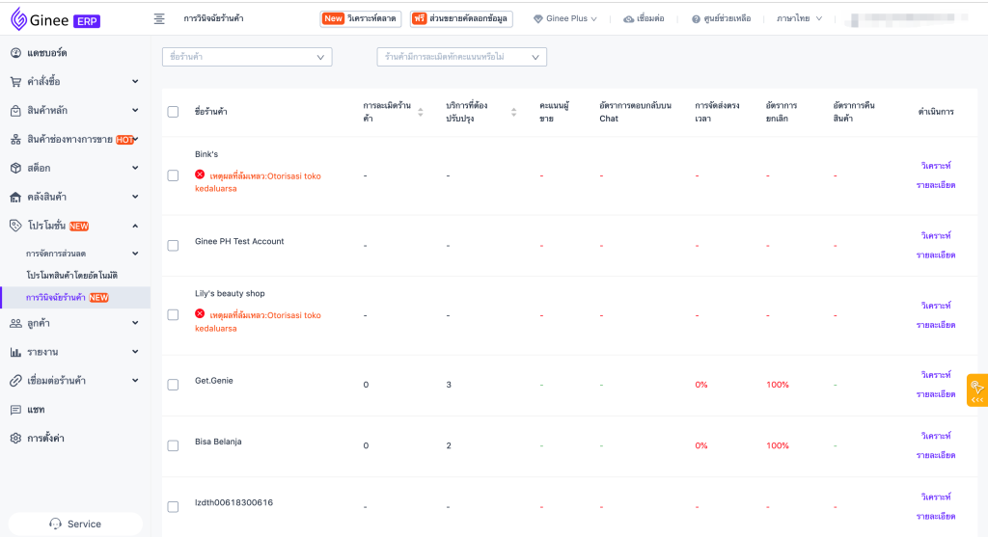Click red error icon under Lily's beauty shop
The width and height of the screenshot is (988, 537).
pyautogui.click(x=200, y=313)
